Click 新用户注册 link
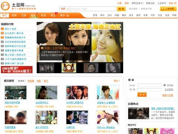Screen dimensions: 178x134 168,95
